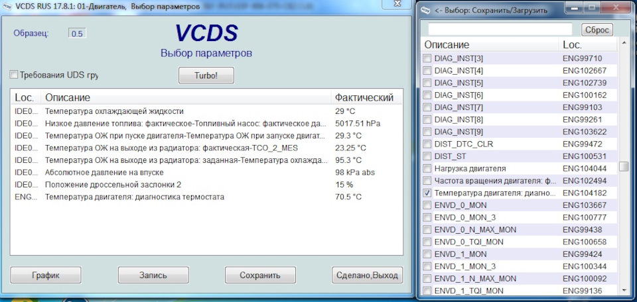
Task: Click the Сохранить button
Action: pyautogui.click(x=260, y=275)
